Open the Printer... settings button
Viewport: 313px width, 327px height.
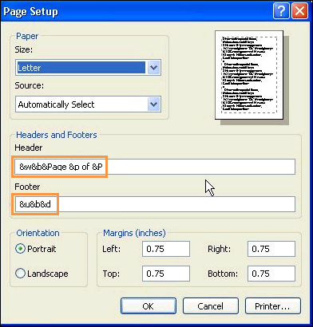273,306
